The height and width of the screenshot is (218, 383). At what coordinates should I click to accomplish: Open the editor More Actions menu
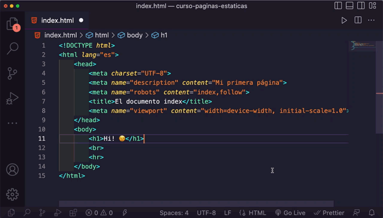point(372,20)
